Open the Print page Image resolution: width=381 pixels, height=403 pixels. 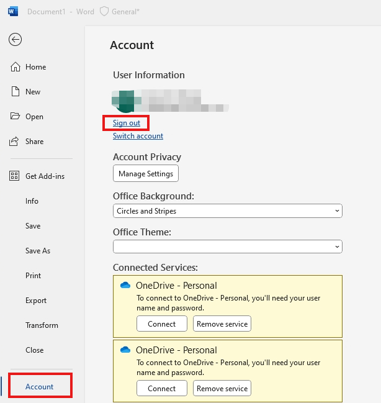(33, 276)
